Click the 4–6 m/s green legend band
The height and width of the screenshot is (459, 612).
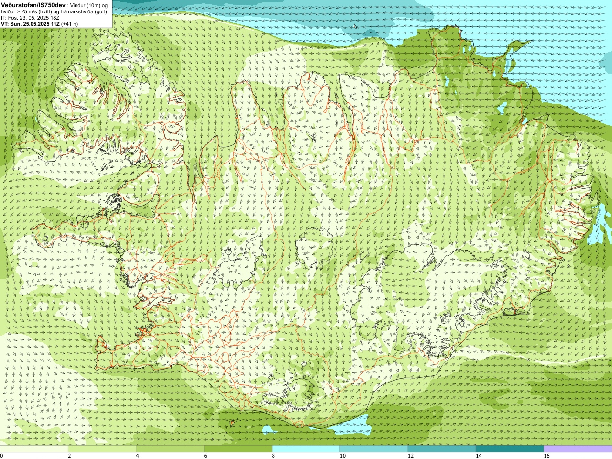(170, 449)
